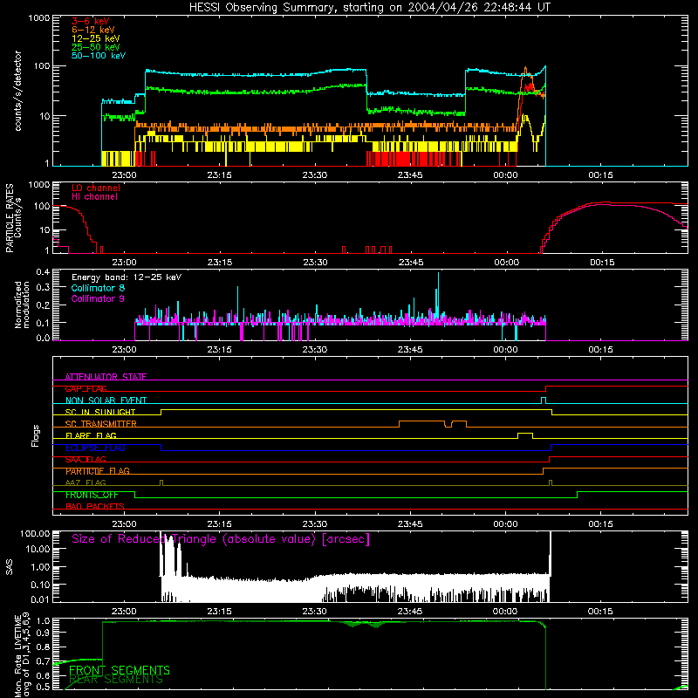Select the red 3-6 keV legend label
Screen dimensions: 698x698
click(91, 21)
